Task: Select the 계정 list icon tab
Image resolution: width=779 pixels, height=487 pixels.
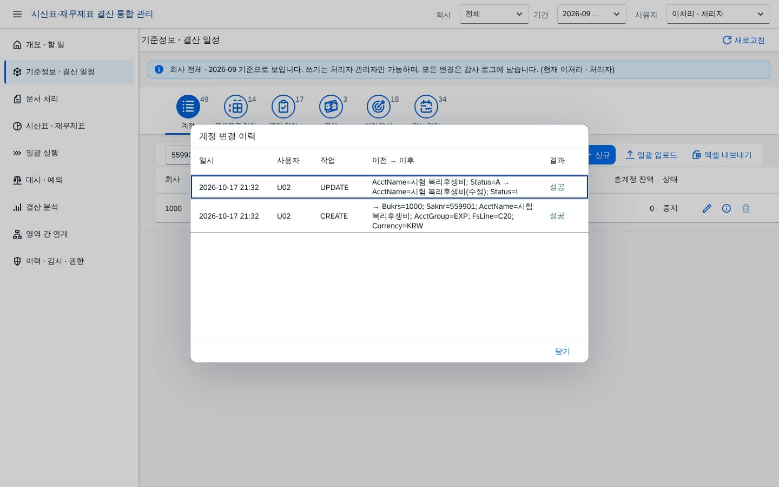Action: [188, 107]
